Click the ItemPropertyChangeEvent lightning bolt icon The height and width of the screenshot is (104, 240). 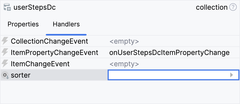5,53
